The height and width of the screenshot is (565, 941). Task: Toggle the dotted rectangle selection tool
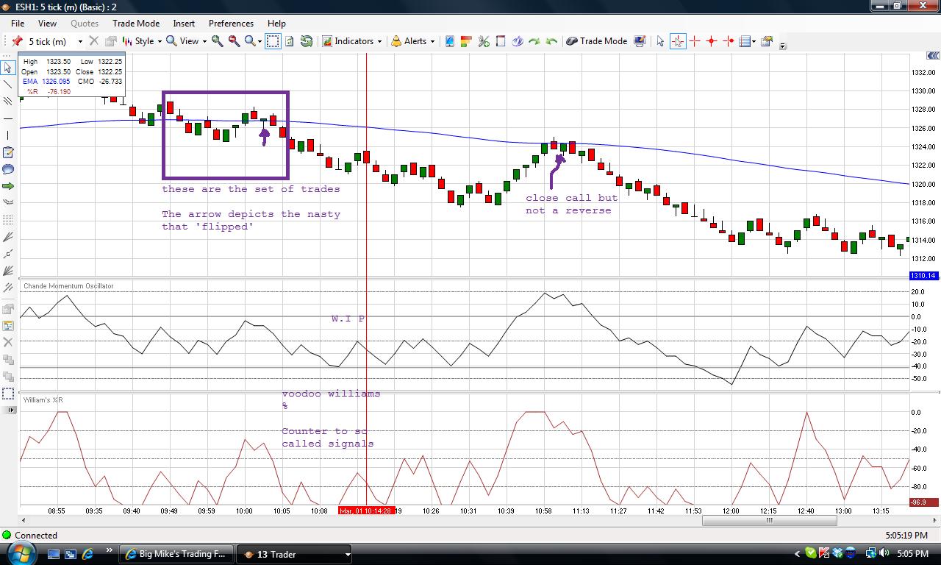click(x=273, y=41)
